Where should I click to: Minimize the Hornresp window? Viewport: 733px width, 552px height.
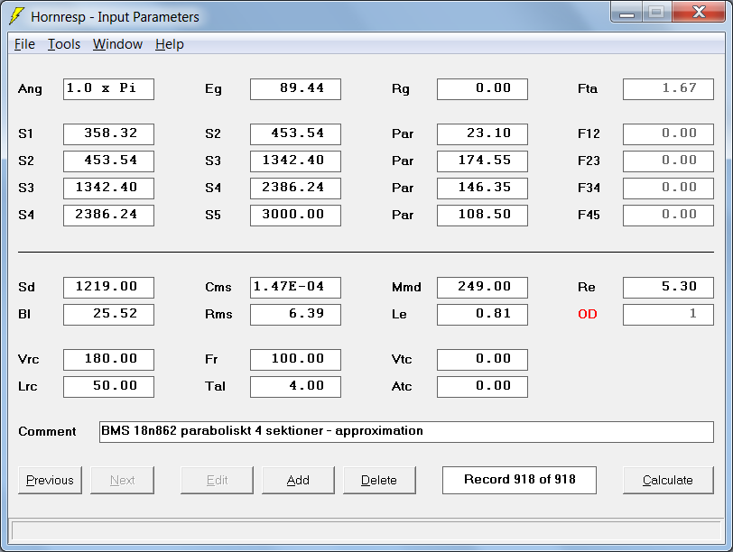[x=626, y=13]
